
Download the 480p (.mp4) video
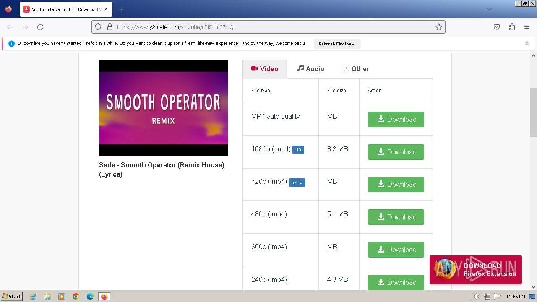(396, 217)
